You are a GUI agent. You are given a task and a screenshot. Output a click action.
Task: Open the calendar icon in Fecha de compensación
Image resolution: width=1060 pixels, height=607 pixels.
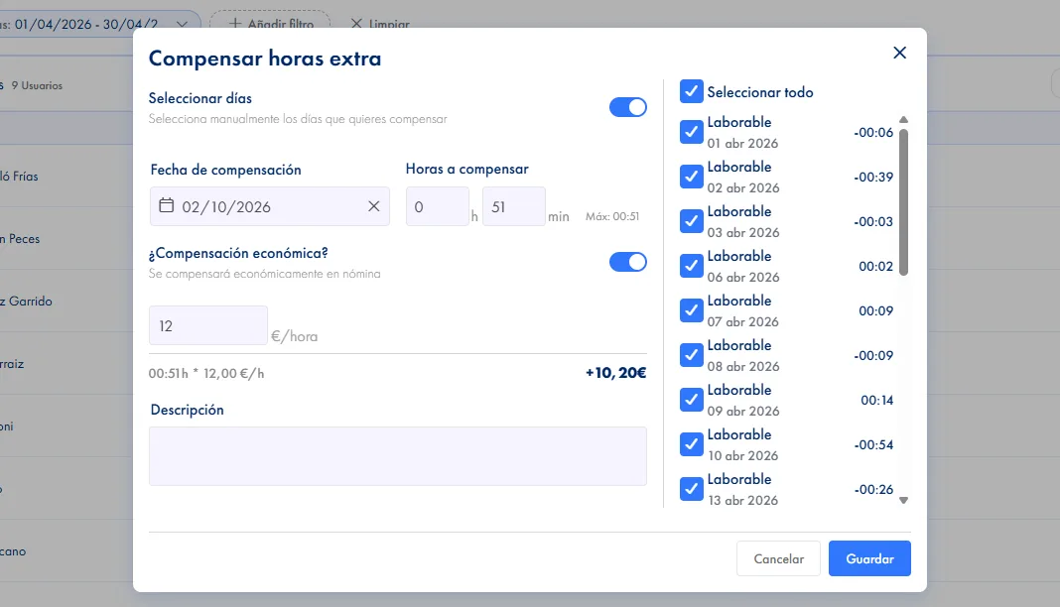point(167,205)
